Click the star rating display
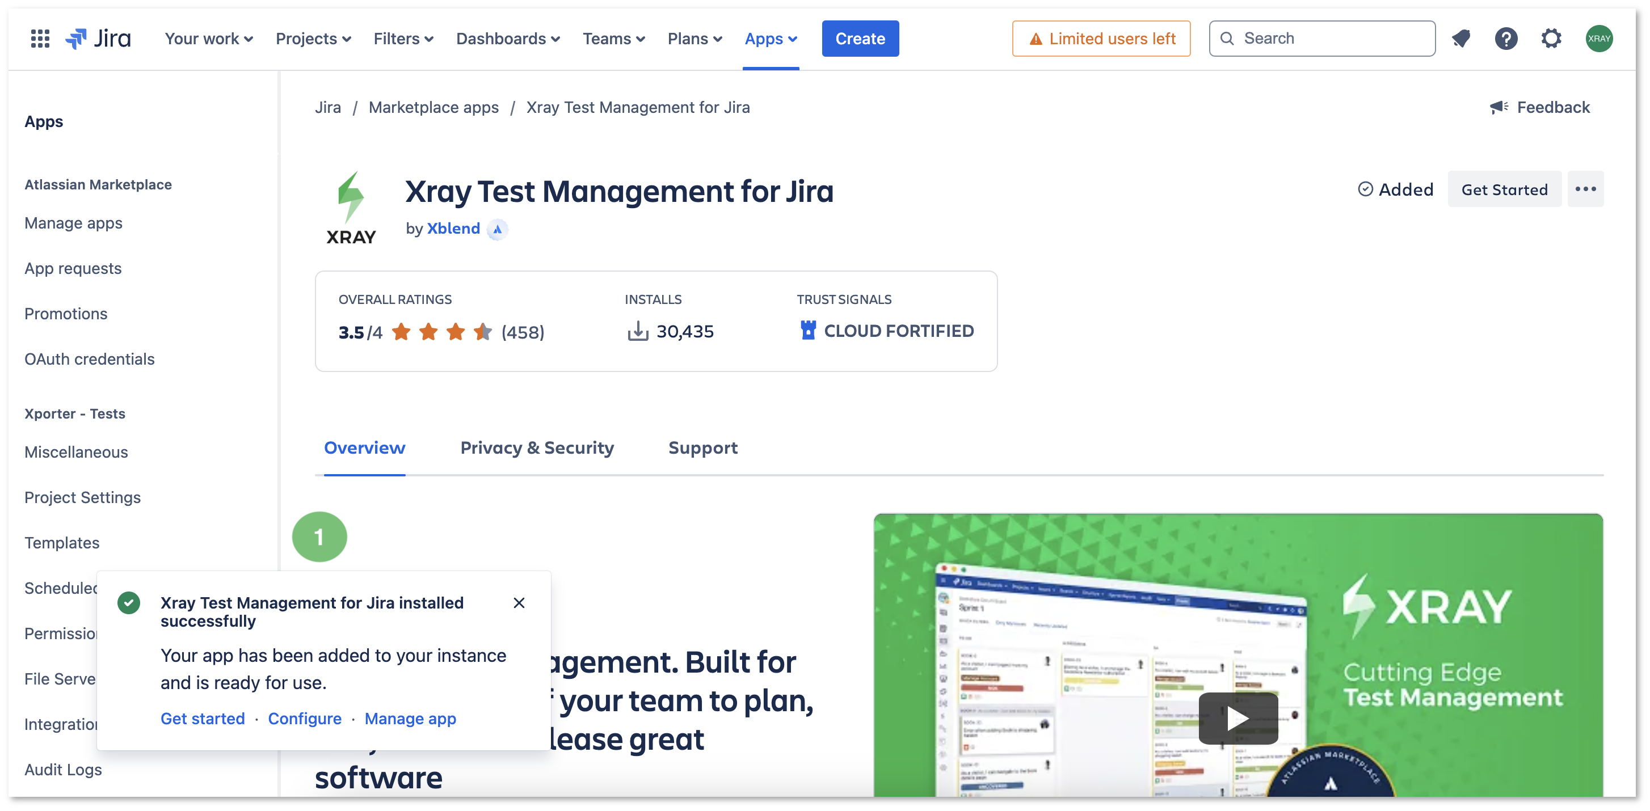This screenshot has width=1650, height=811. (x=441, y=332)
